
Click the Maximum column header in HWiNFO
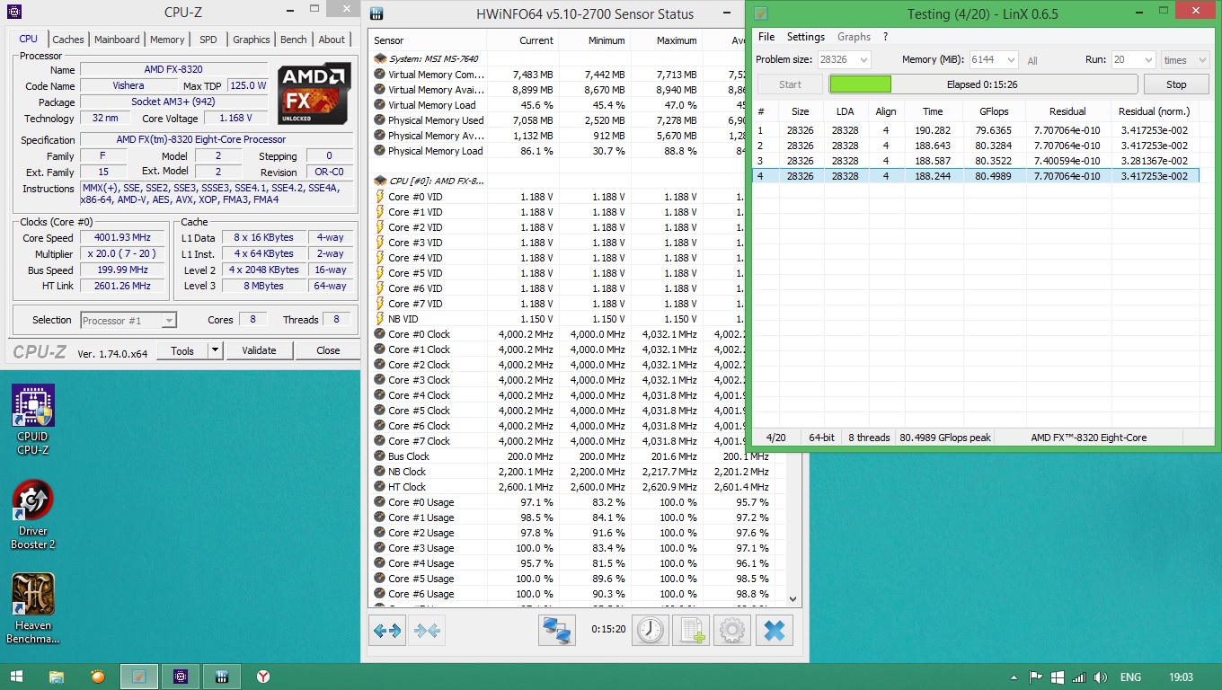click(668, 40)
